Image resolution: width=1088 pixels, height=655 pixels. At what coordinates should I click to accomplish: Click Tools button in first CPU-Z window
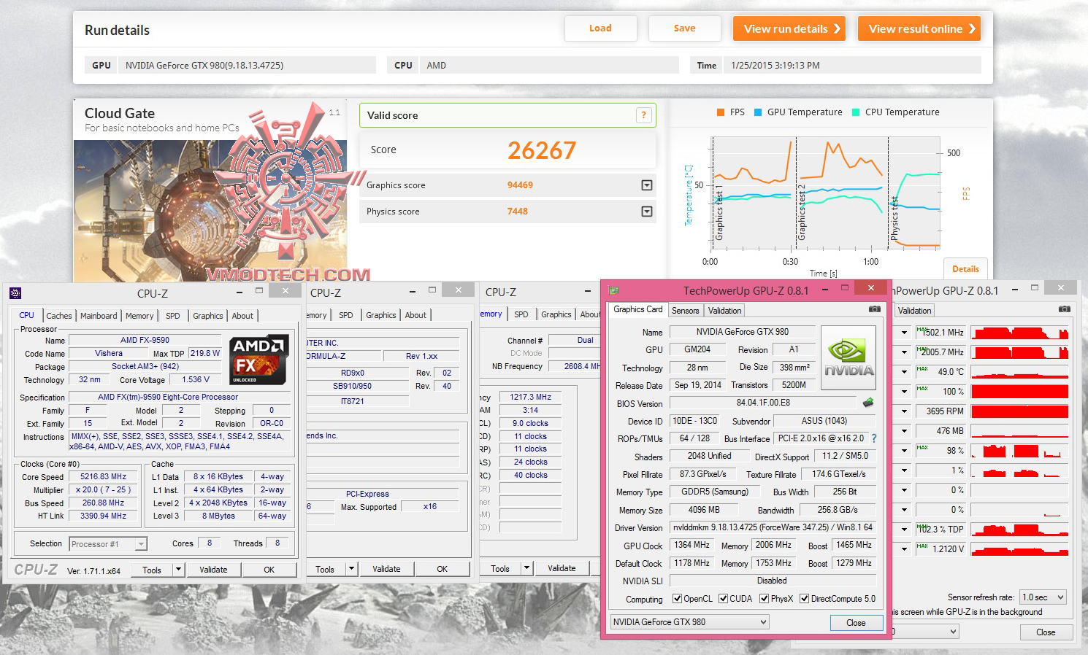(x=152, y=570)
